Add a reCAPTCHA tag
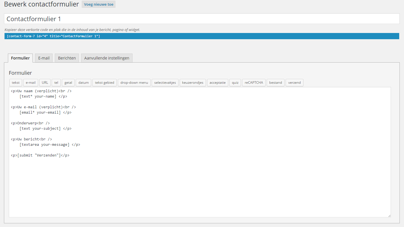404x227 pixels. pyautogui.click(x=253, y=82)
